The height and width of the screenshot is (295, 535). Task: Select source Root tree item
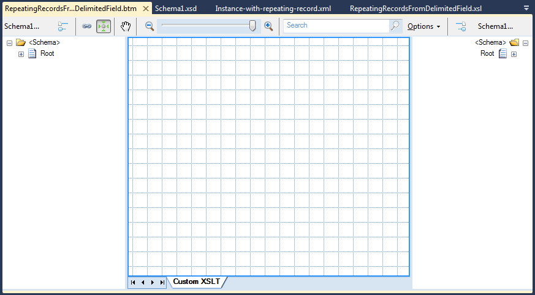click(x=47, y=53)
